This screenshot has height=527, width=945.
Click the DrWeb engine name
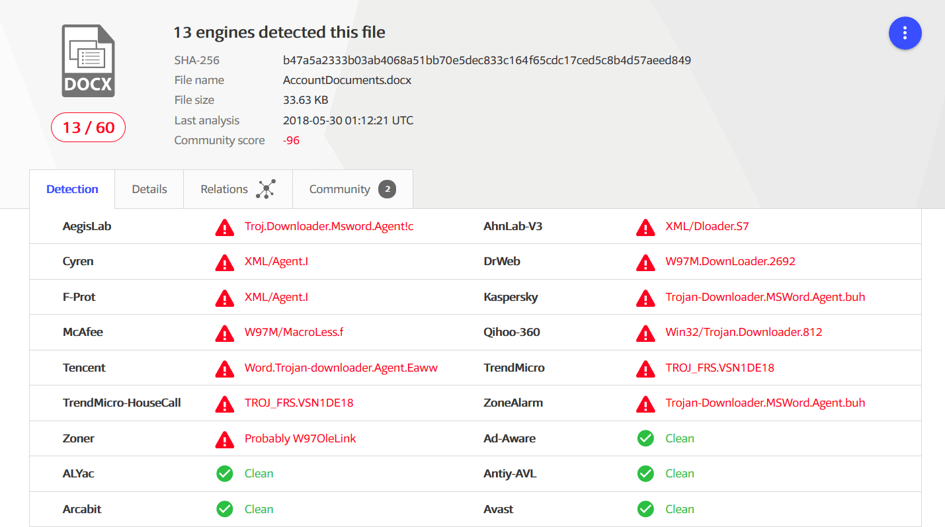(502, 261)
